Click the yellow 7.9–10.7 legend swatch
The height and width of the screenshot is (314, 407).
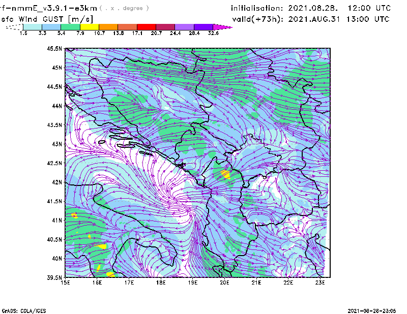(90, 27)
